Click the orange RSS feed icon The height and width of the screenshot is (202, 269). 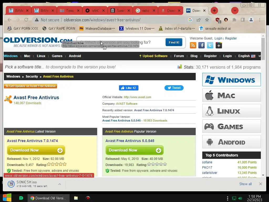pos(193,45)
